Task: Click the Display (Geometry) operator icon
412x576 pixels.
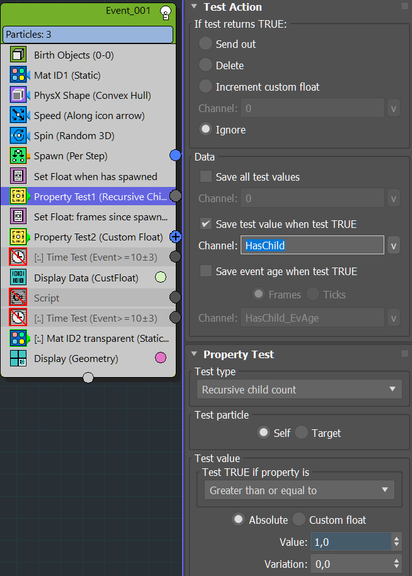Action: (18, 359)
